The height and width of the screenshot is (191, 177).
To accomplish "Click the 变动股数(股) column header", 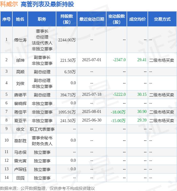I will tap(117, 19).
